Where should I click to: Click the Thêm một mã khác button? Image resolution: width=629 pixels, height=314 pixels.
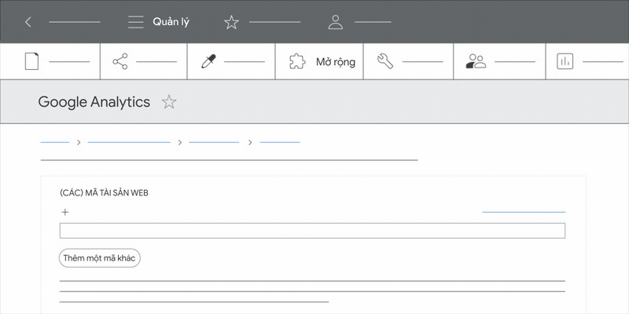pyautogui.click(x=100, y=258)
